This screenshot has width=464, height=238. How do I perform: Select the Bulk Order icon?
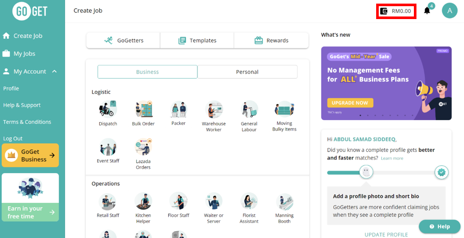(143, 109)
